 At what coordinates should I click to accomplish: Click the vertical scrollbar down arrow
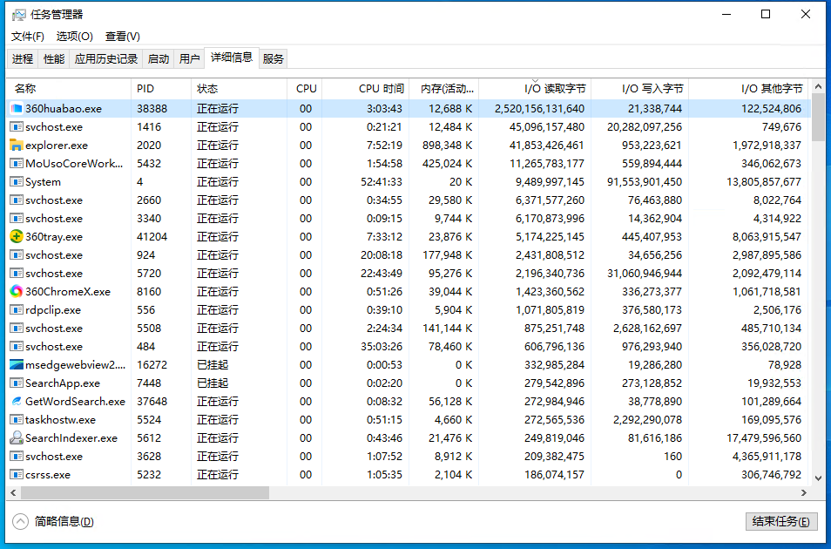pyautogui.click(x=818, y=478)
